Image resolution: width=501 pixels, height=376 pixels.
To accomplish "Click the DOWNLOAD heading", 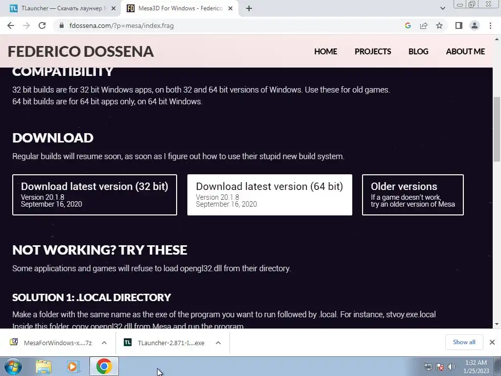I will (x=53, y=138).
